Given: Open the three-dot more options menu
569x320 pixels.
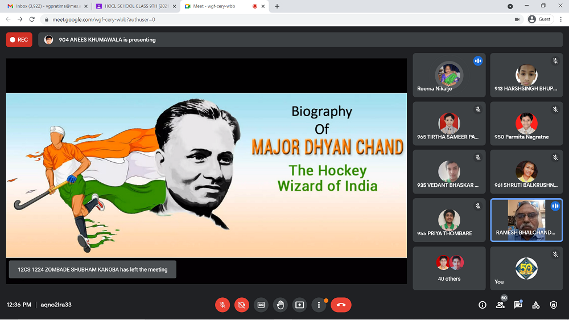Looking at the screenshot, I should 319,305.
